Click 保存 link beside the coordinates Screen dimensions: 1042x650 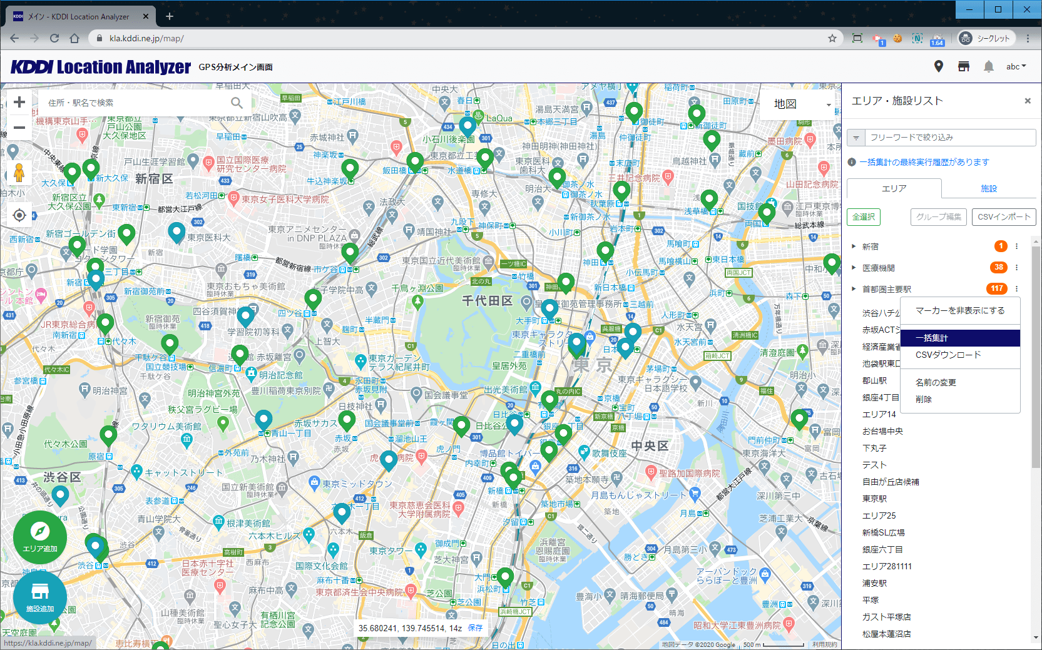pos(475,627)
